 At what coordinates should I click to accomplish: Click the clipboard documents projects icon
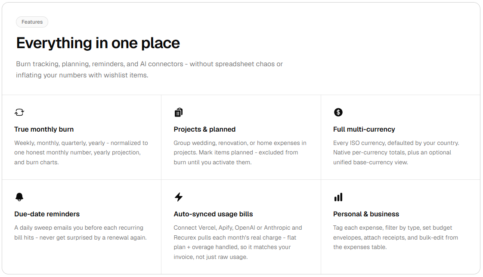(178, 112)
